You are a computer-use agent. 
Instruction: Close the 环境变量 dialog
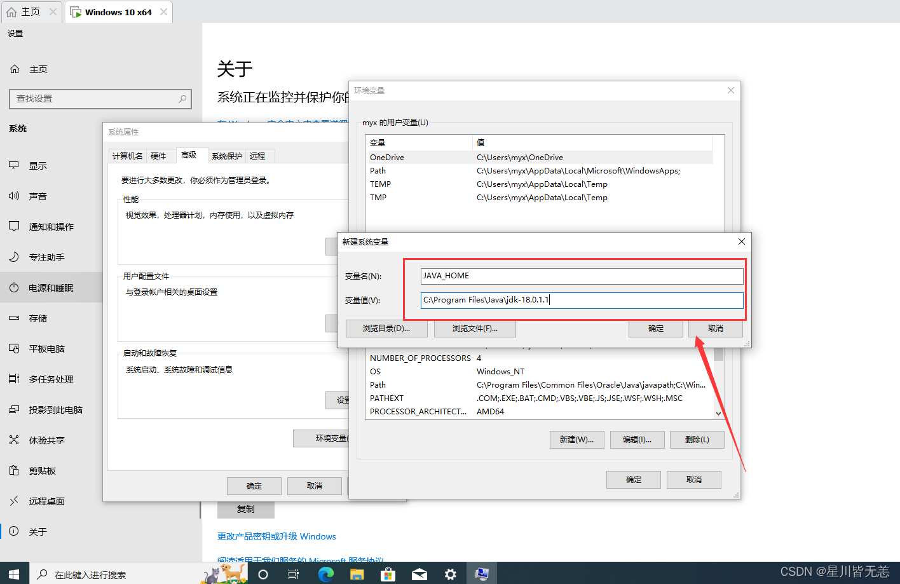tap(731, 90)
